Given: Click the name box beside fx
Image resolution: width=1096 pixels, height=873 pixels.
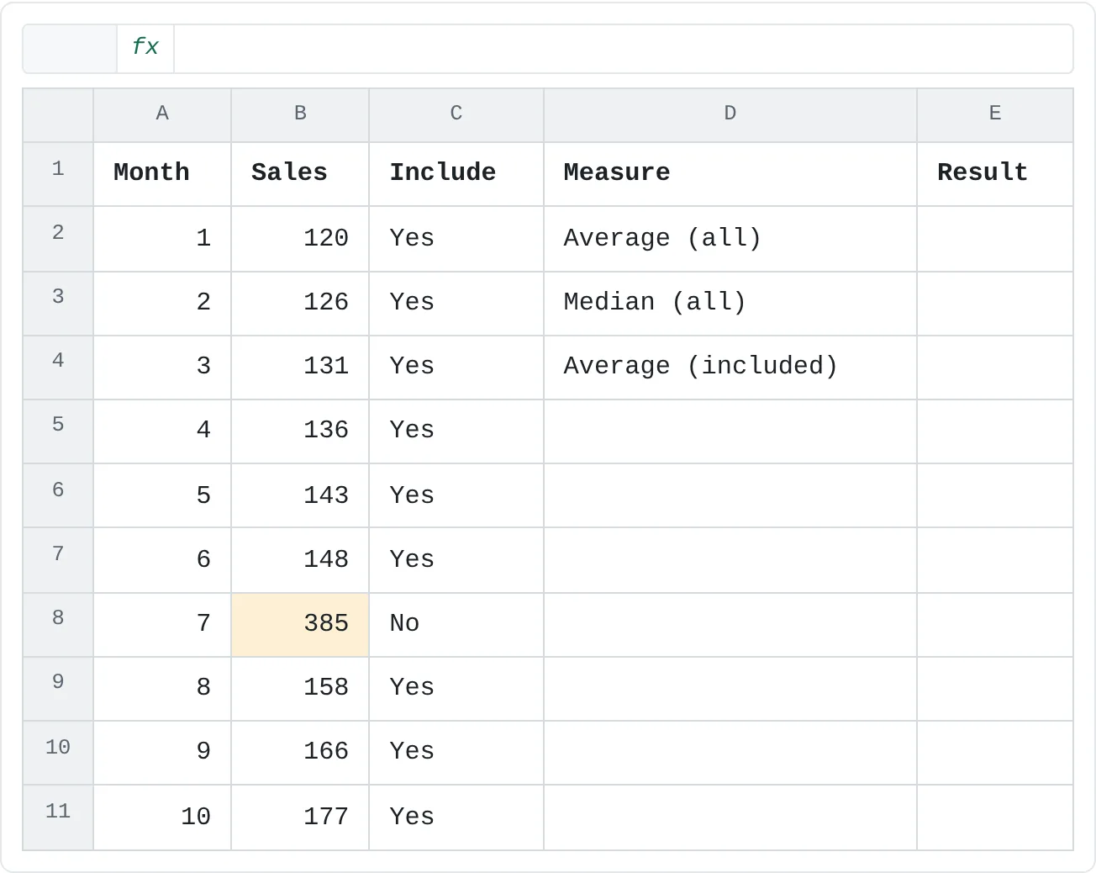Looking at the screenshot, I should [70, 48].
